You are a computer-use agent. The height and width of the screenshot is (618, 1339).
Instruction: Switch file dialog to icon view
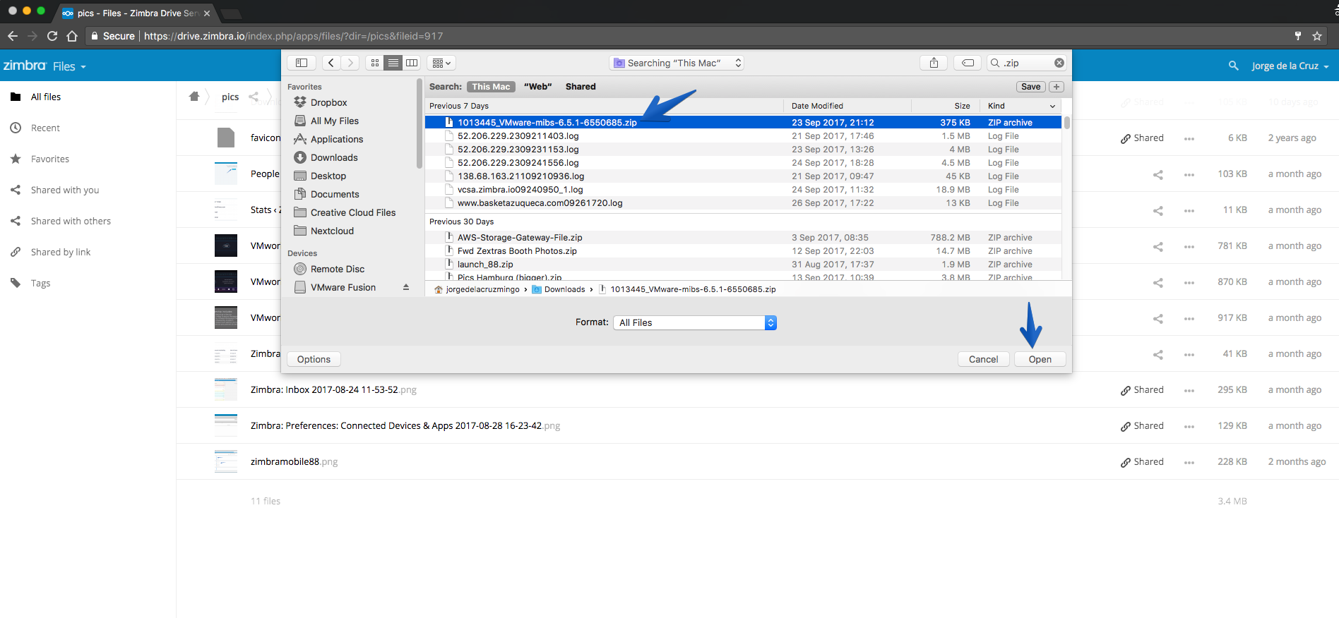pos(375,63)
